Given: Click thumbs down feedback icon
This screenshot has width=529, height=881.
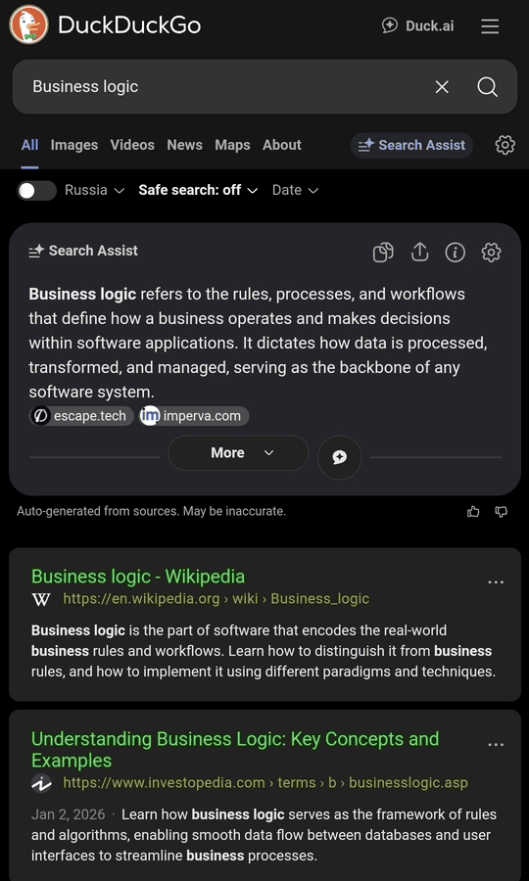Looking at the screenshot, I should tap(502, 511).
